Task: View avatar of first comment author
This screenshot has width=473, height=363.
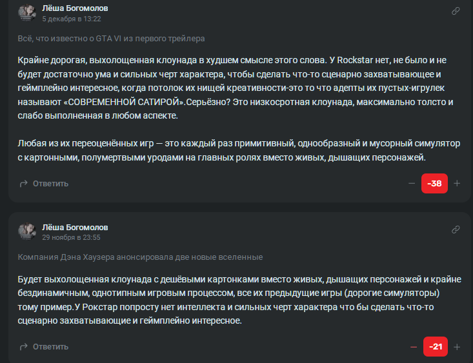Action: (27, 13)
